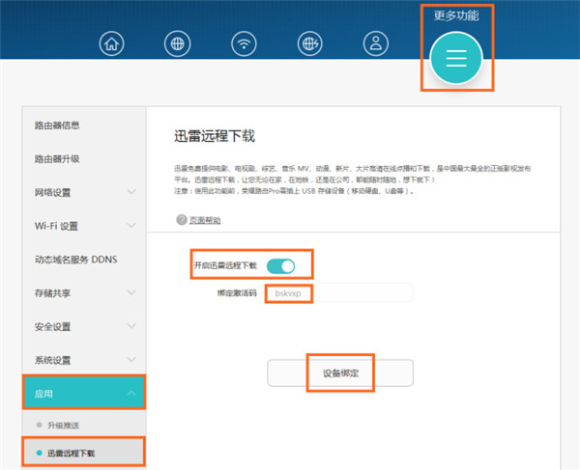Expand the 存储共享 chevron
This screenshot has height=470, width=580.
click(131, 292)
